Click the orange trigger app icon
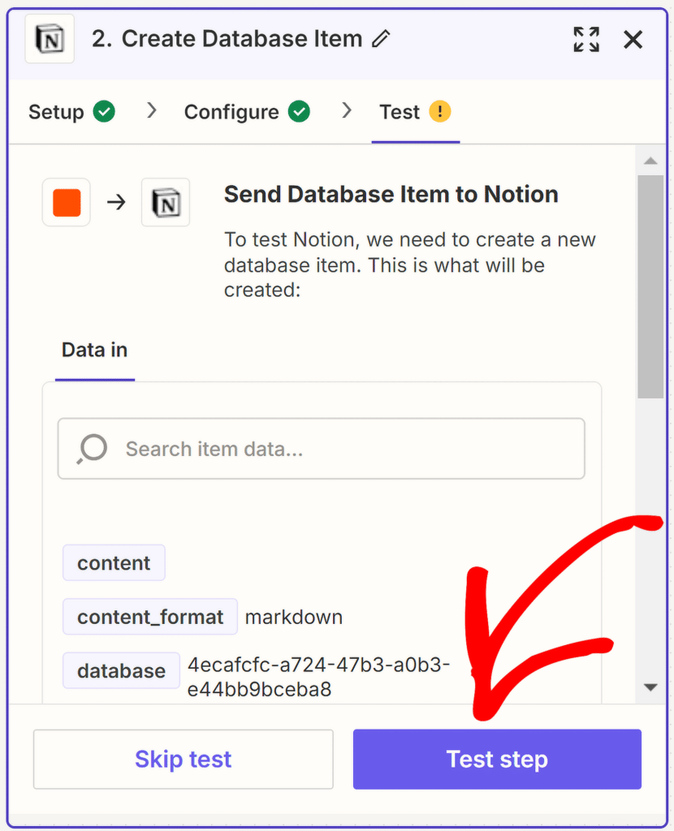The height and width of the screenshot is (831, 674). point(67,202)
